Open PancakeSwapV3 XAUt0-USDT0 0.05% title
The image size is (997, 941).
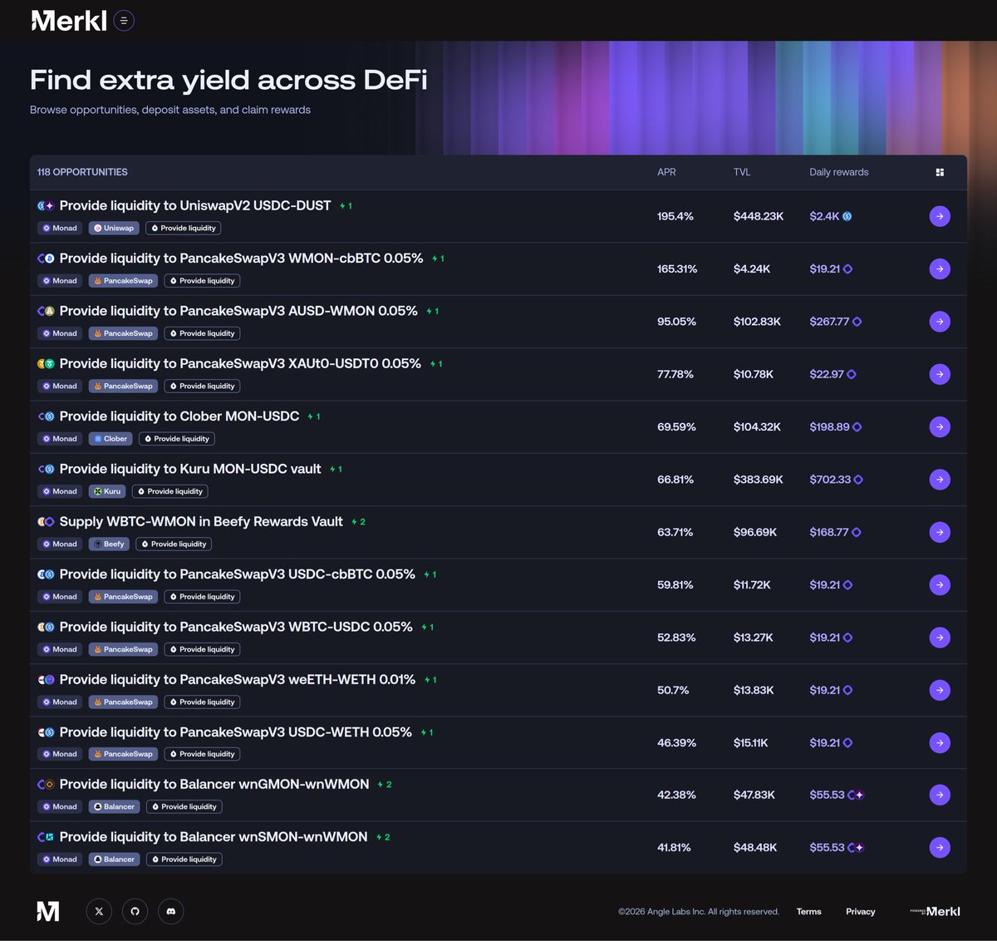click(x=240, y=363)
